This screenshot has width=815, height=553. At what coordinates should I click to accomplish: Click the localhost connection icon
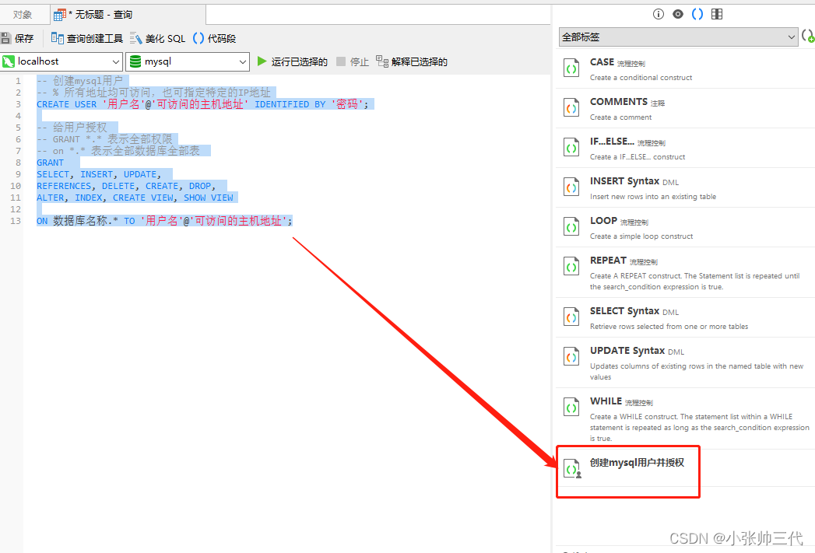coord(9,61)
